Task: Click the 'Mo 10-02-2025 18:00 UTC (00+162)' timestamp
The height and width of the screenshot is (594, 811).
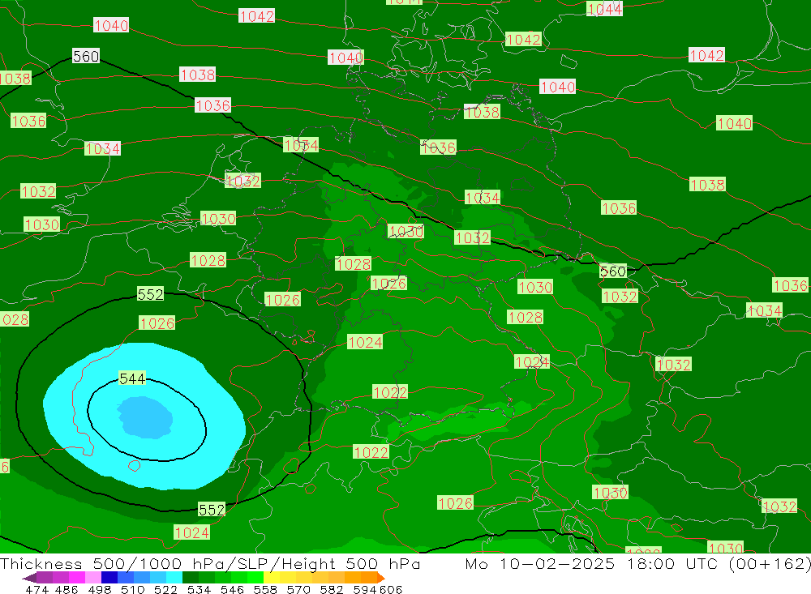Action: (637, 563)
